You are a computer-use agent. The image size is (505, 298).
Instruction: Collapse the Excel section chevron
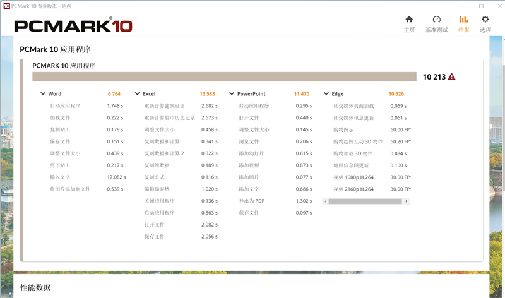(137, 93)
